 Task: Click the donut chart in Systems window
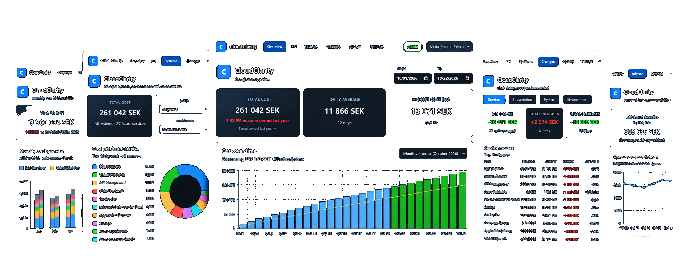coord(184,191)
